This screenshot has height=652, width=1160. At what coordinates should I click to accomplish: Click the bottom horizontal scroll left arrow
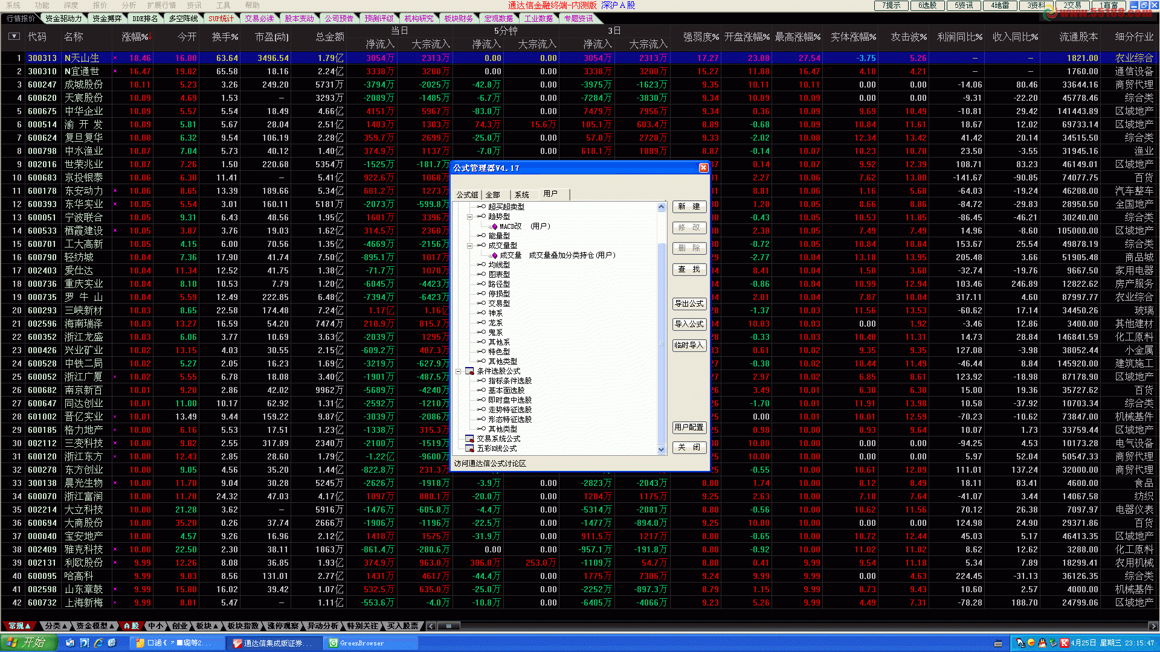pyautogui.click(x=431, y=626)
